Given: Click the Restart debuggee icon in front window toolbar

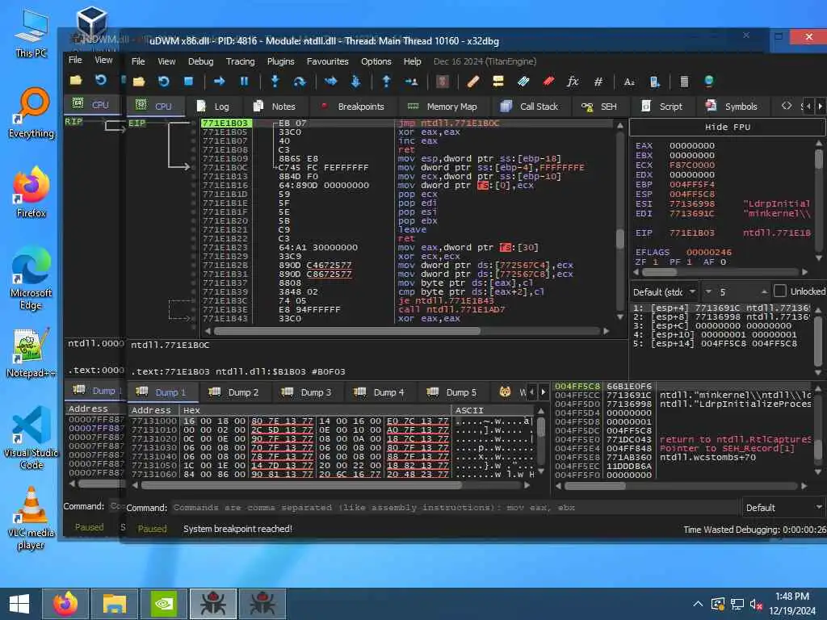Looking at the screenshot, I should pyautogui.click(x=163, y=82).
